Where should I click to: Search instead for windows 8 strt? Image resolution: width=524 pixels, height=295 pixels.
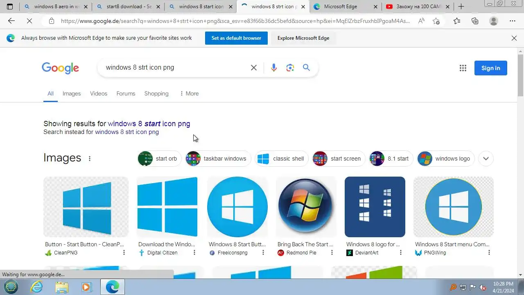127,132
